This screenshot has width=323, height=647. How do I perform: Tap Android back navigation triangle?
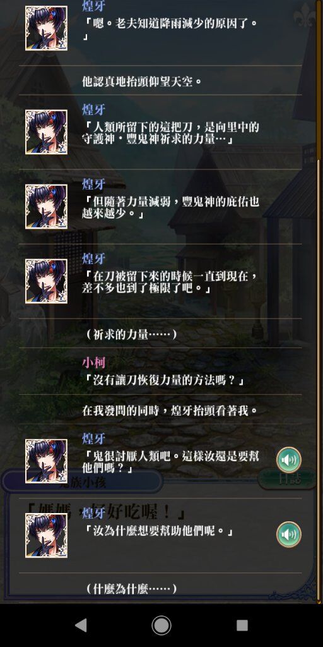(81, 626)
